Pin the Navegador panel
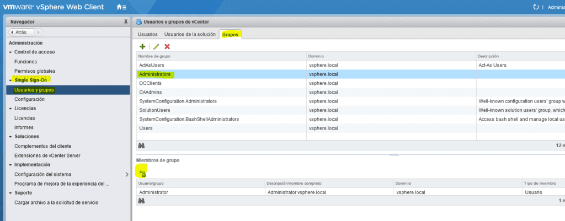565x221 pixels. pos(126,22)
